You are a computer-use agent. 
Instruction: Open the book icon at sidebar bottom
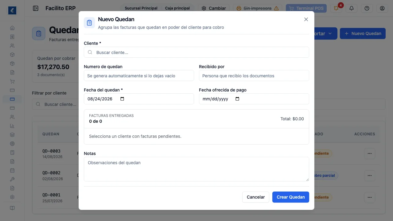tap(12, 208)
